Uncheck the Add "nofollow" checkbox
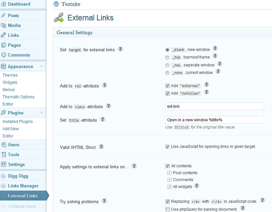 pos(167,93)
